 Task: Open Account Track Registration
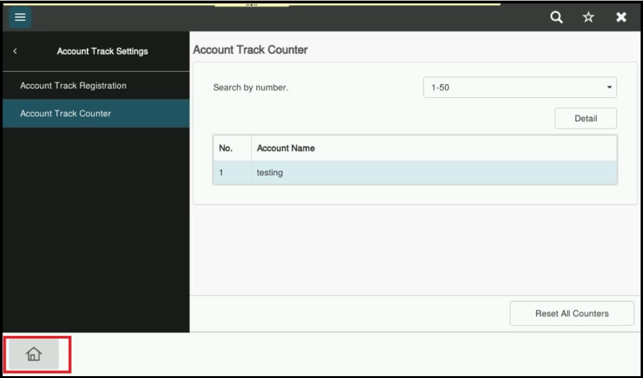point(73,86)
